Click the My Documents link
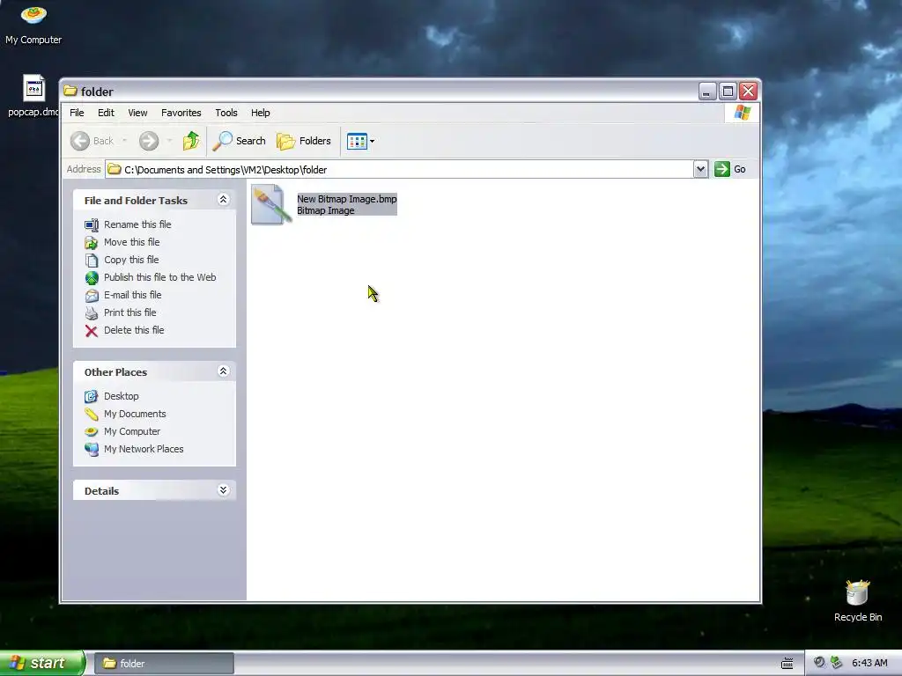 click(x=135, y=414)
